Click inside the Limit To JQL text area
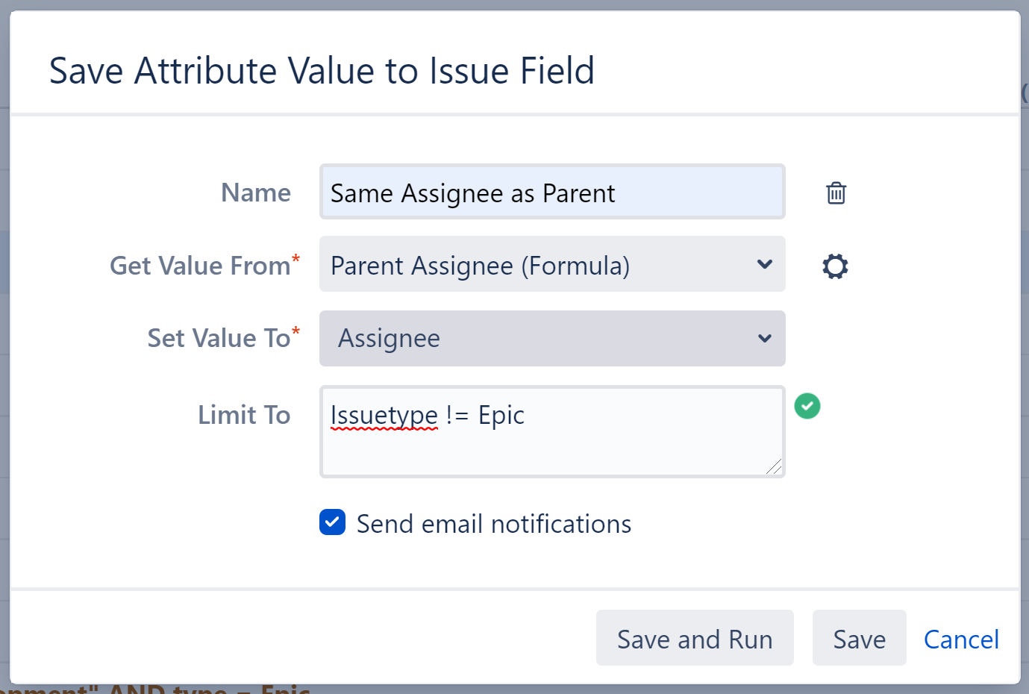The image size is (1029, 694). (551, 440)
